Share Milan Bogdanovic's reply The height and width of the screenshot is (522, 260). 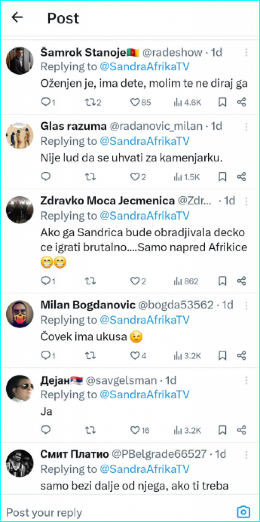[x=242, y=355]
